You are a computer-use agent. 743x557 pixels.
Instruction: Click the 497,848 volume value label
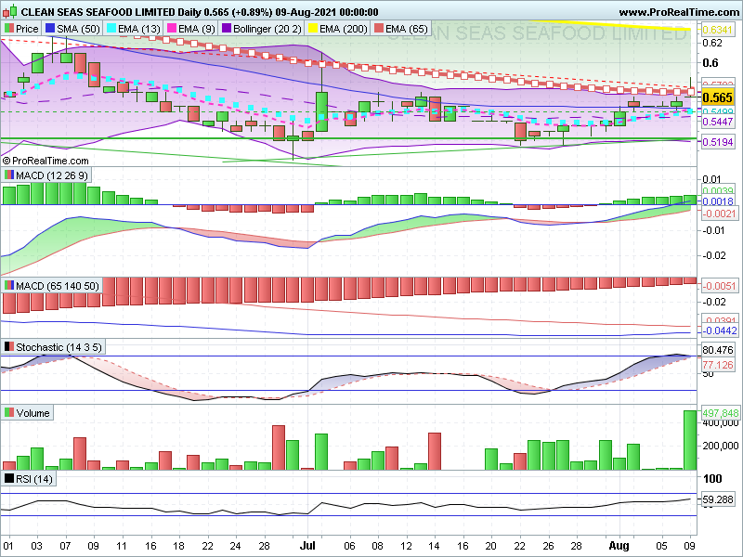(x=721, y=412)
